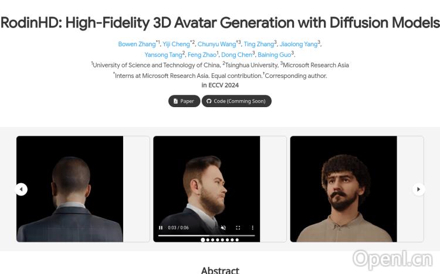Select the fourth carousel pagination dot
The width and height of the screenshot is (440, 274).
(x=218, y=240)
